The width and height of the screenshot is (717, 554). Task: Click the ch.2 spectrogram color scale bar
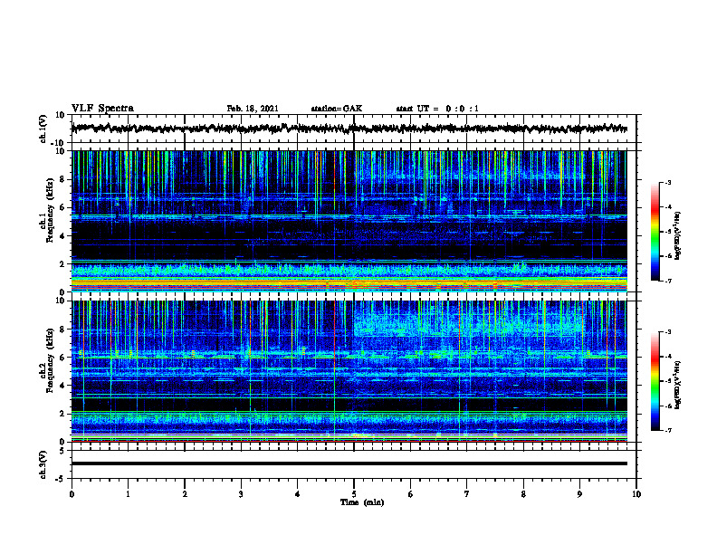pyautogui.click(x=655, y=381)
